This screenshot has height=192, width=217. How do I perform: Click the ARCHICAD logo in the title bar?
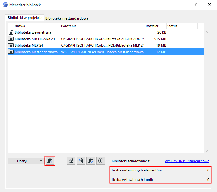pyautogui.click(x=5, y=5)
